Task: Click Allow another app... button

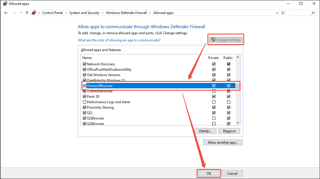Action: [223, 143]
